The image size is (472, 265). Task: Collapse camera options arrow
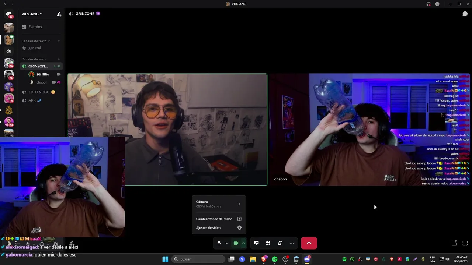[x=243, y=243]
